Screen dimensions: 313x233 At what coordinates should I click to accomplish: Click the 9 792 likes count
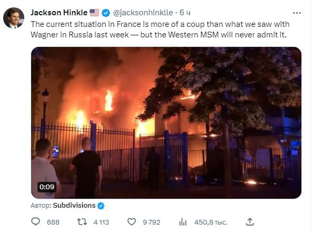pos(151,222)
